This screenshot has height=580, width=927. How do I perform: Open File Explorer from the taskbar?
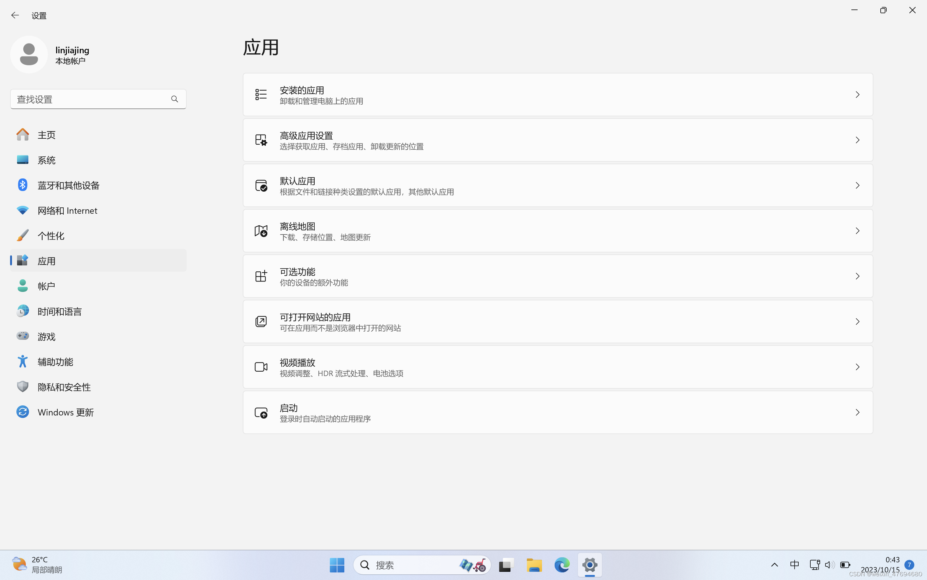pos(534,565)
